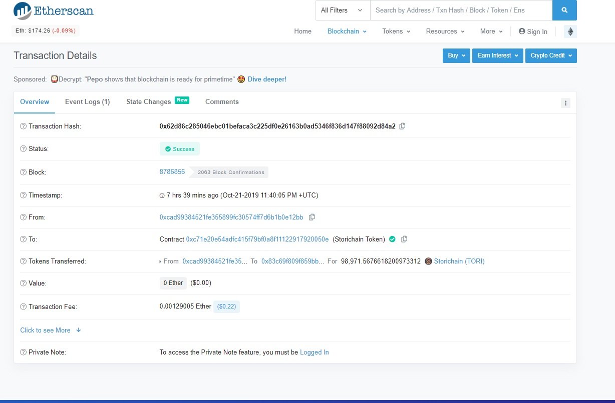Click help icon beside Transaction Fee
The width and height of the screenshot is (615, 403).
pyautogui.click(x=23, y=306)
